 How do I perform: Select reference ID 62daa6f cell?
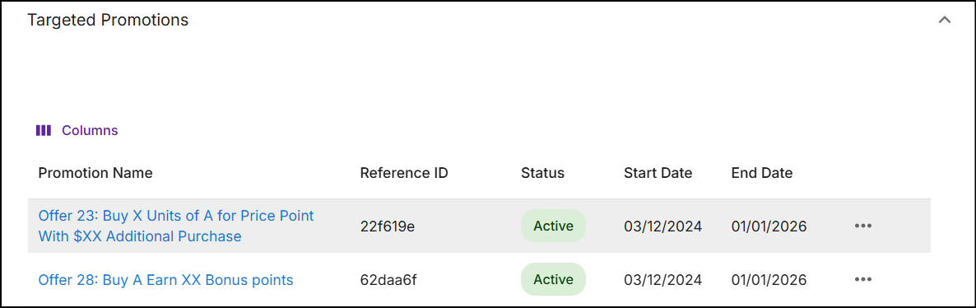coord(388,280)
